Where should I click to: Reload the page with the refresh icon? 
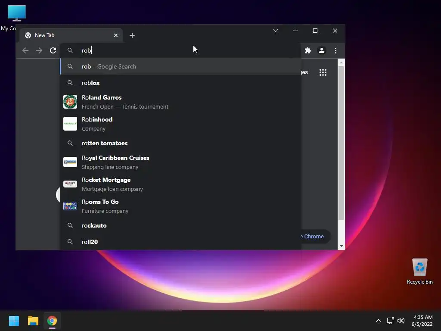coord(53,50)
